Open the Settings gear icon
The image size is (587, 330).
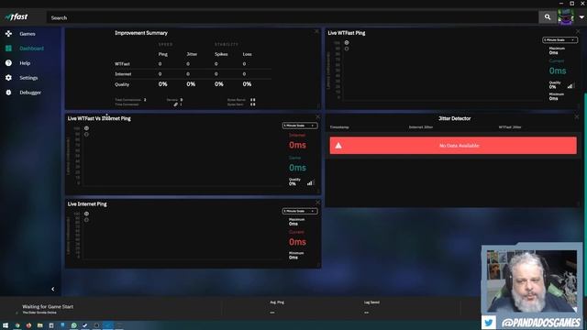click(x=8, y=77)
